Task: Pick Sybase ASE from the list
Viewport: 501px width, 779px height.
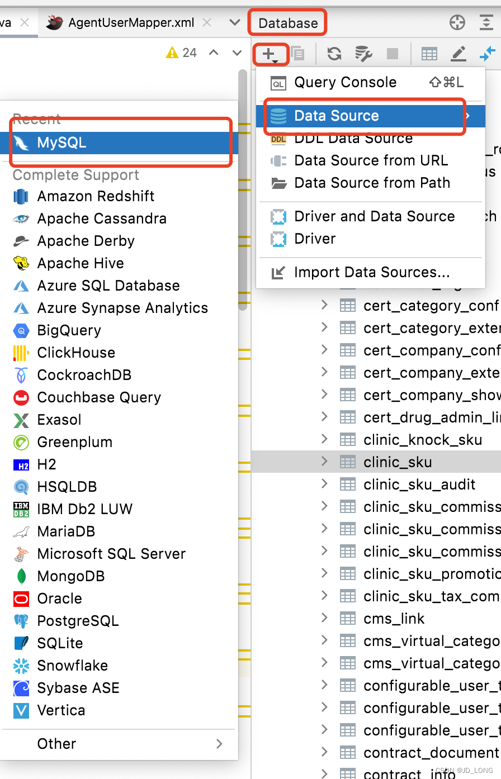Action: coord(119,688)
